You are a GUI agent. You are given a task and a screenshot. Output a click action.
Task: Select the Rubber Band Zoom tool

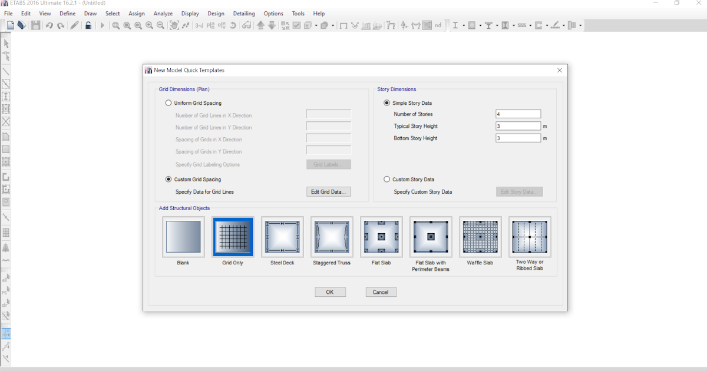pos(115,25)
